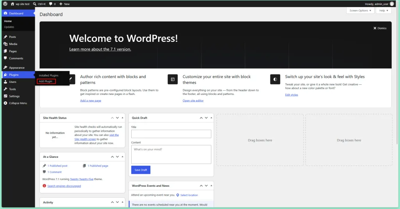Click the Styles half-circle icon
The height and width of the screenshot is (209, 400).
point(275,79)
